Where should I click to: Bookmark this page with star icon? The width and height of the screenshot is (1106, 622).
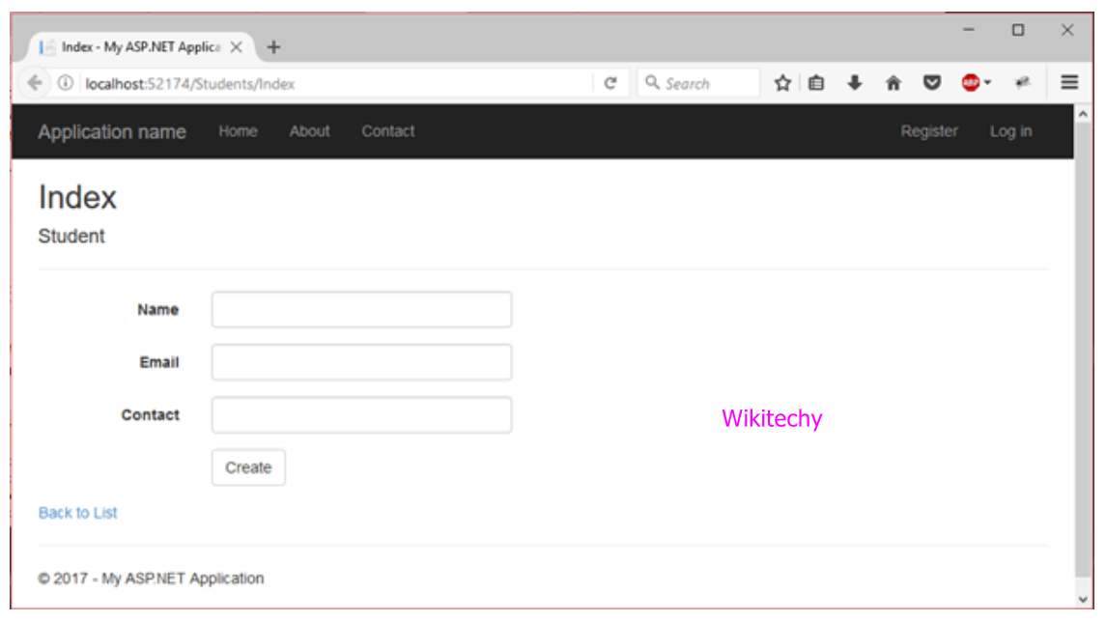782,84
